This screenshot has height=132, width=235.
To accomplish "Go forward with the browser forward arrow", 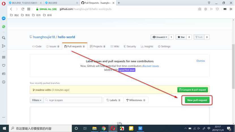I will tap(17, 9).
